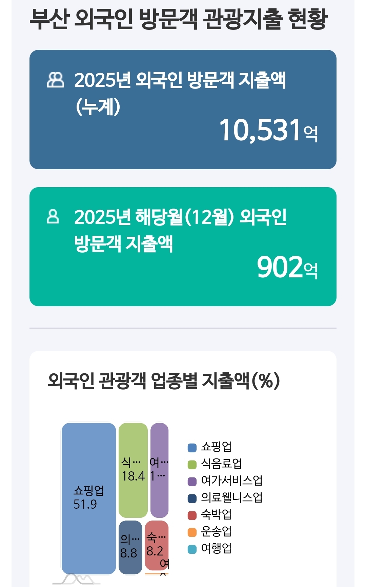Click the teal 여행업 legend marker

pyautogui.click(x=192, y=549)
